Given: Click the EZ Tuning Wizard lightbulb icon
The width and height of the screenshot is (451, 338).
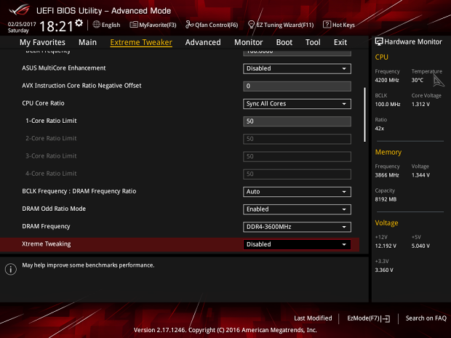Looking at the screenshot, I should (x=251, y=25).
